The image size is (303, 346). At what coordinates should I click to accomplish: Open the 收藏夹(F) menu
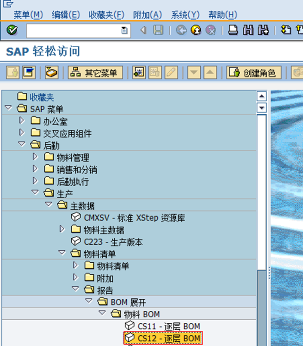[107, 15]
